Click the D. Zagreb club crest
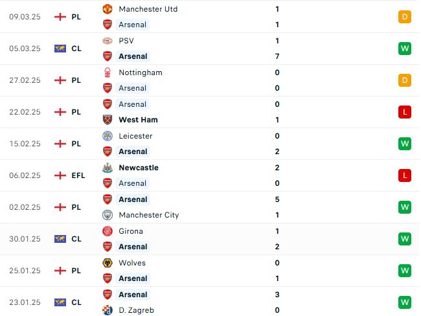421x316 pixels. coord(108,310)
